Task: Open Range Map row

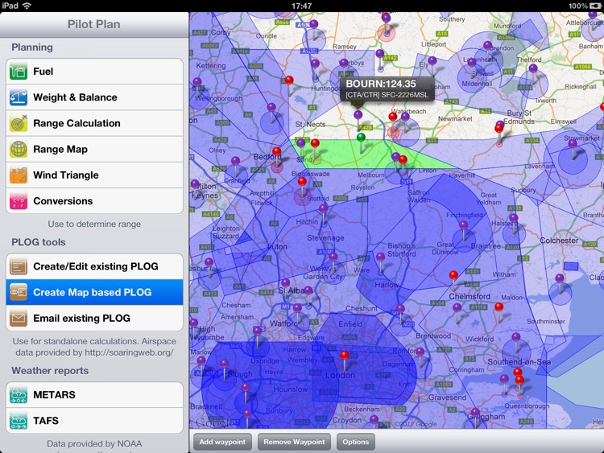Action: pyautogui.click(x=94, y=149)
